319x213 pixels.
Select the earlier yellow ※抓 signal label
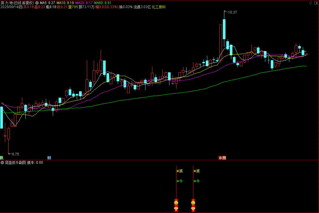point(180,171)
